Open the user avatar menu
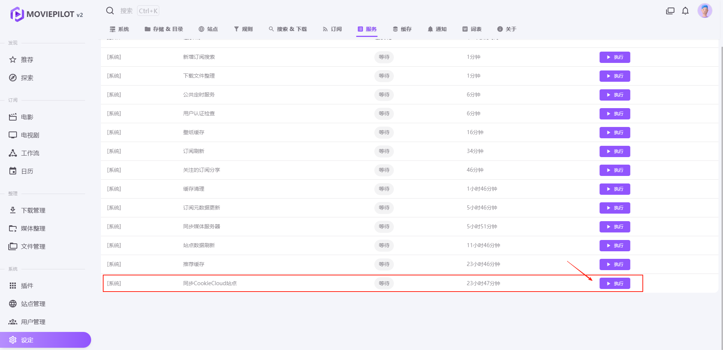The image size is (723, 350). pos(705,11)
